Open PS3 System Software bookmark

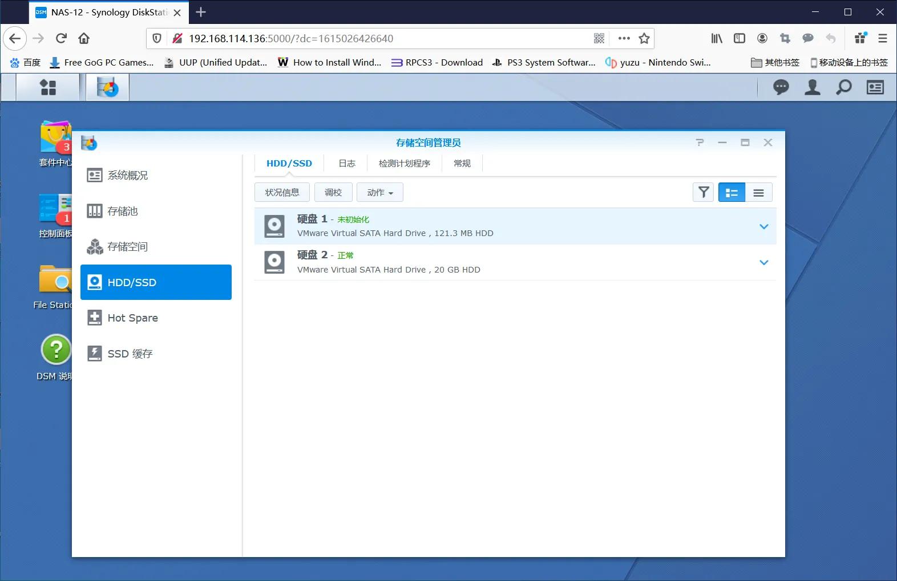pyautogui.click(x=544, y=62)
